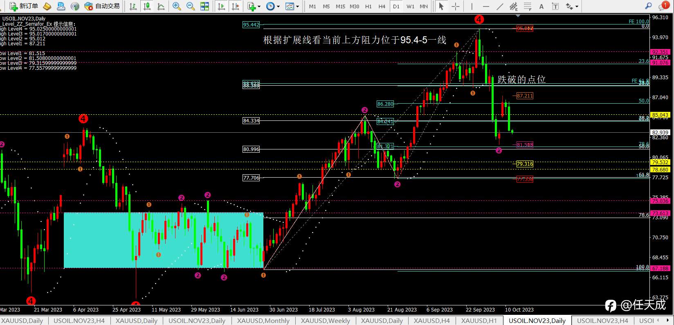Select the cyan rectangle on the chart
674x325 pixels.
coord(164,240)
